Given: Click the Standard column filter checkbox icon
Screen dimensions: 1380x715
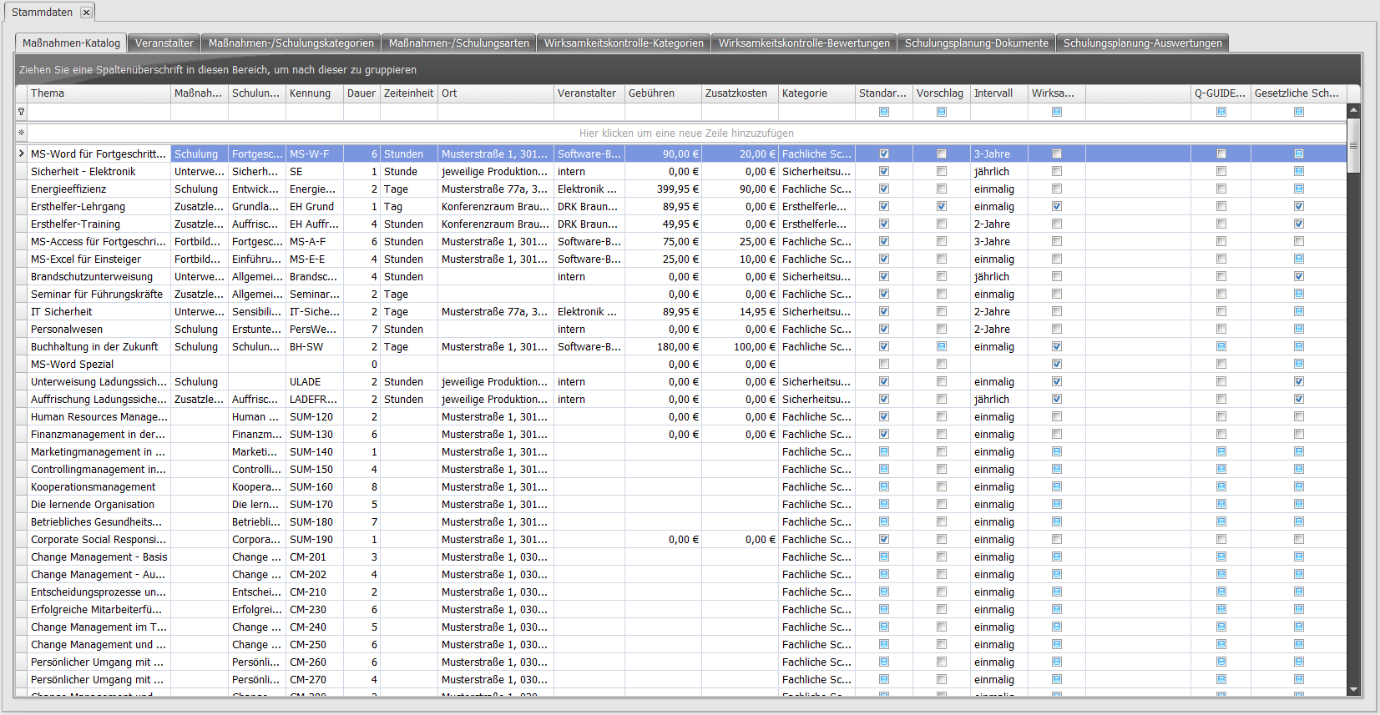Looking at the screenshot, I should click(884, 112).
